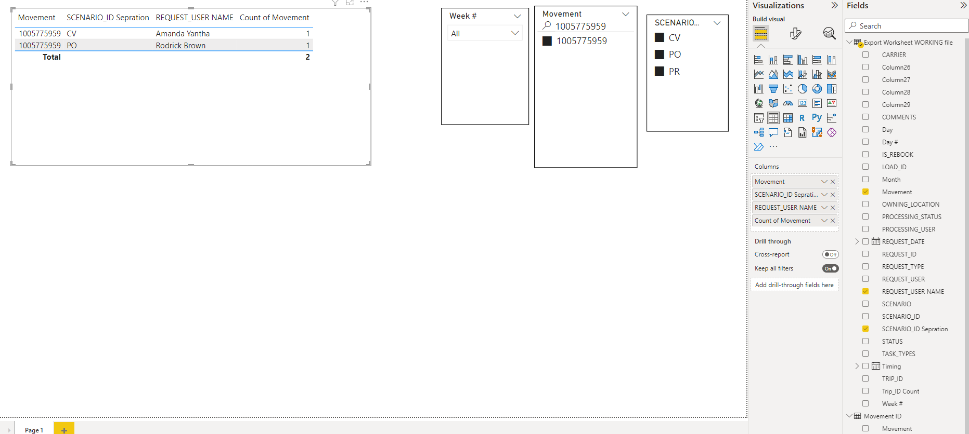Viewport: 969px width, 434px height.
Task: Open the Analytics pane magnifier icon
Action: pos(829,34)
